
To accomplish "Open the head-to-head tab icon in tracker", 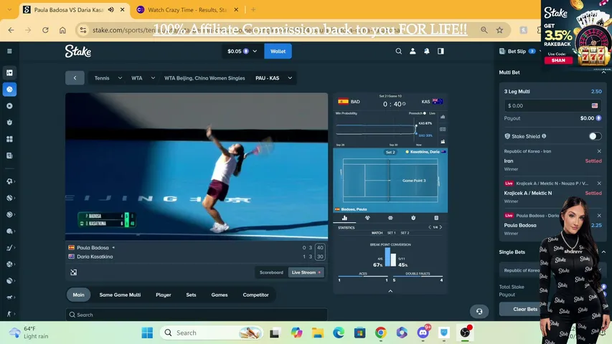I will 367,218.
